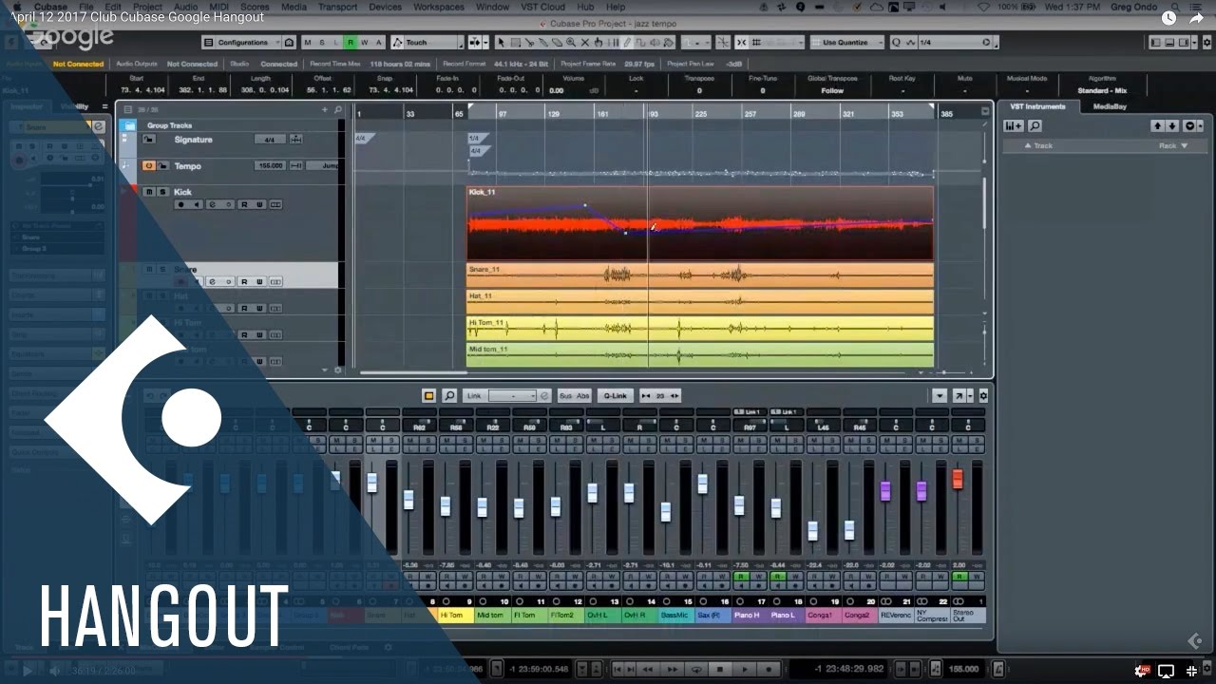Select the Zoom magnifier tool
The width and height of the screenshot is (1216, 684).
point(571,43)
